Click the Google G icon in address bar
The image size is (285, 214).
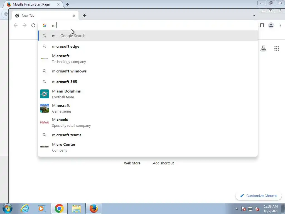[45, 25]
